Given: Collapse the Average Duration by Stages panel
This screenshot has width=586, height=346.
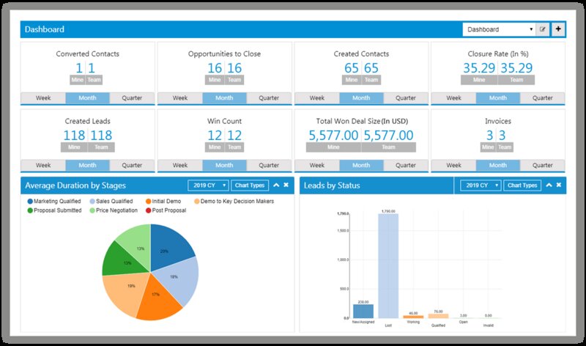Looking at the screenshot, I should pyautogui.click(x=276, y=185).
